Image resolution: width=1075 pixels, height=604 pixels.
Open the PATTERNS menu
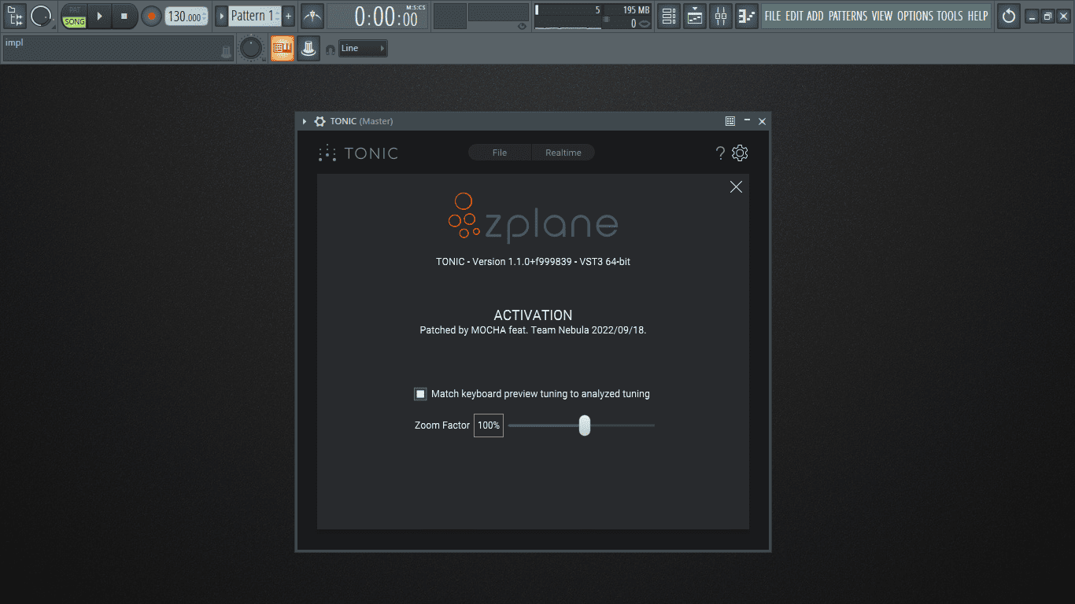[848, 16]
